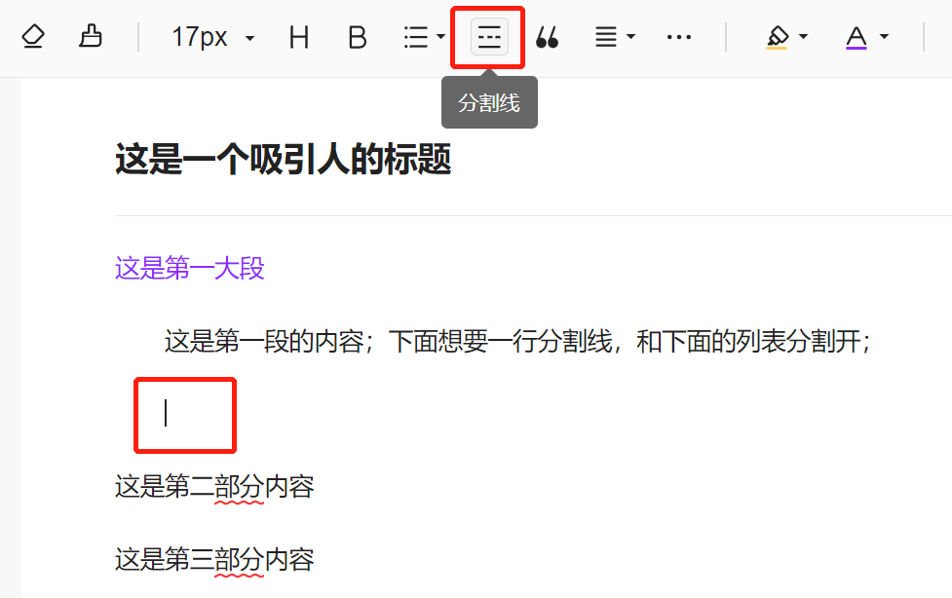Insert a divider line (分割线)
This screenshot has height=598, width=952.
[489, 37]
